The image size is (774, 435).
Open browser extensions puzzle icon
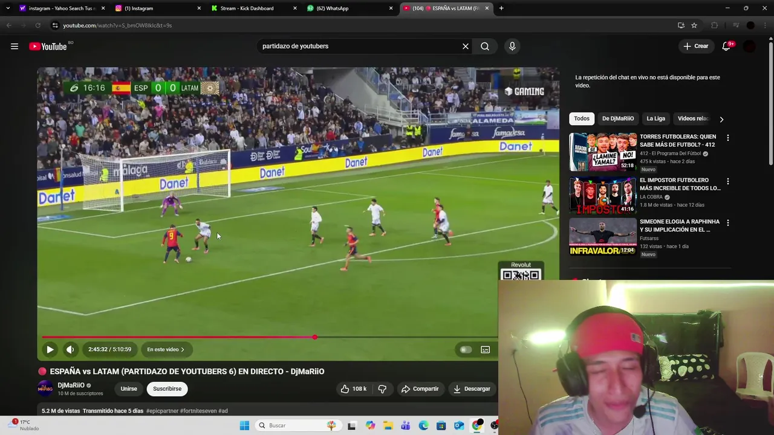(x=714, y=25)
